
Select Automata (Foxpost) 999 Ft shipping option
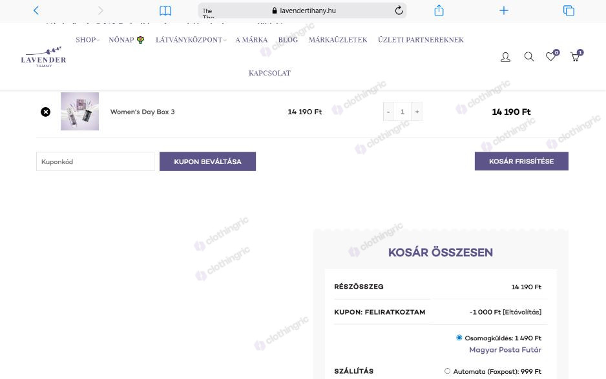(x=448, y=371)
